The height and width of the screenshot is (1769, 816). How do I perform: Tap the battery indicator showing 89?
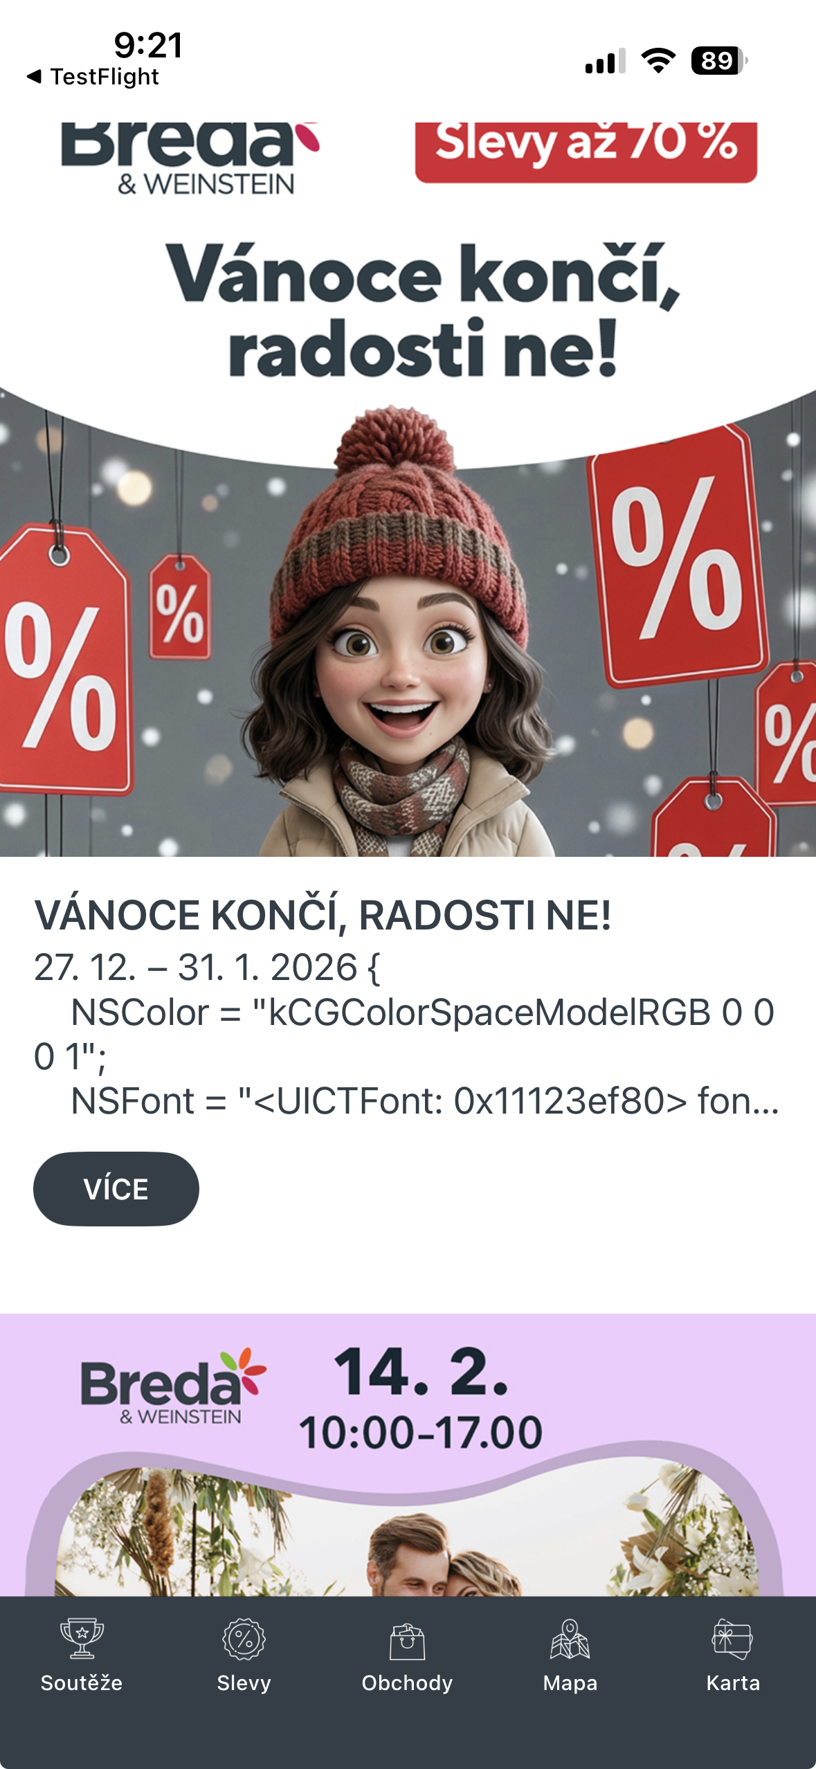(719, 61)
